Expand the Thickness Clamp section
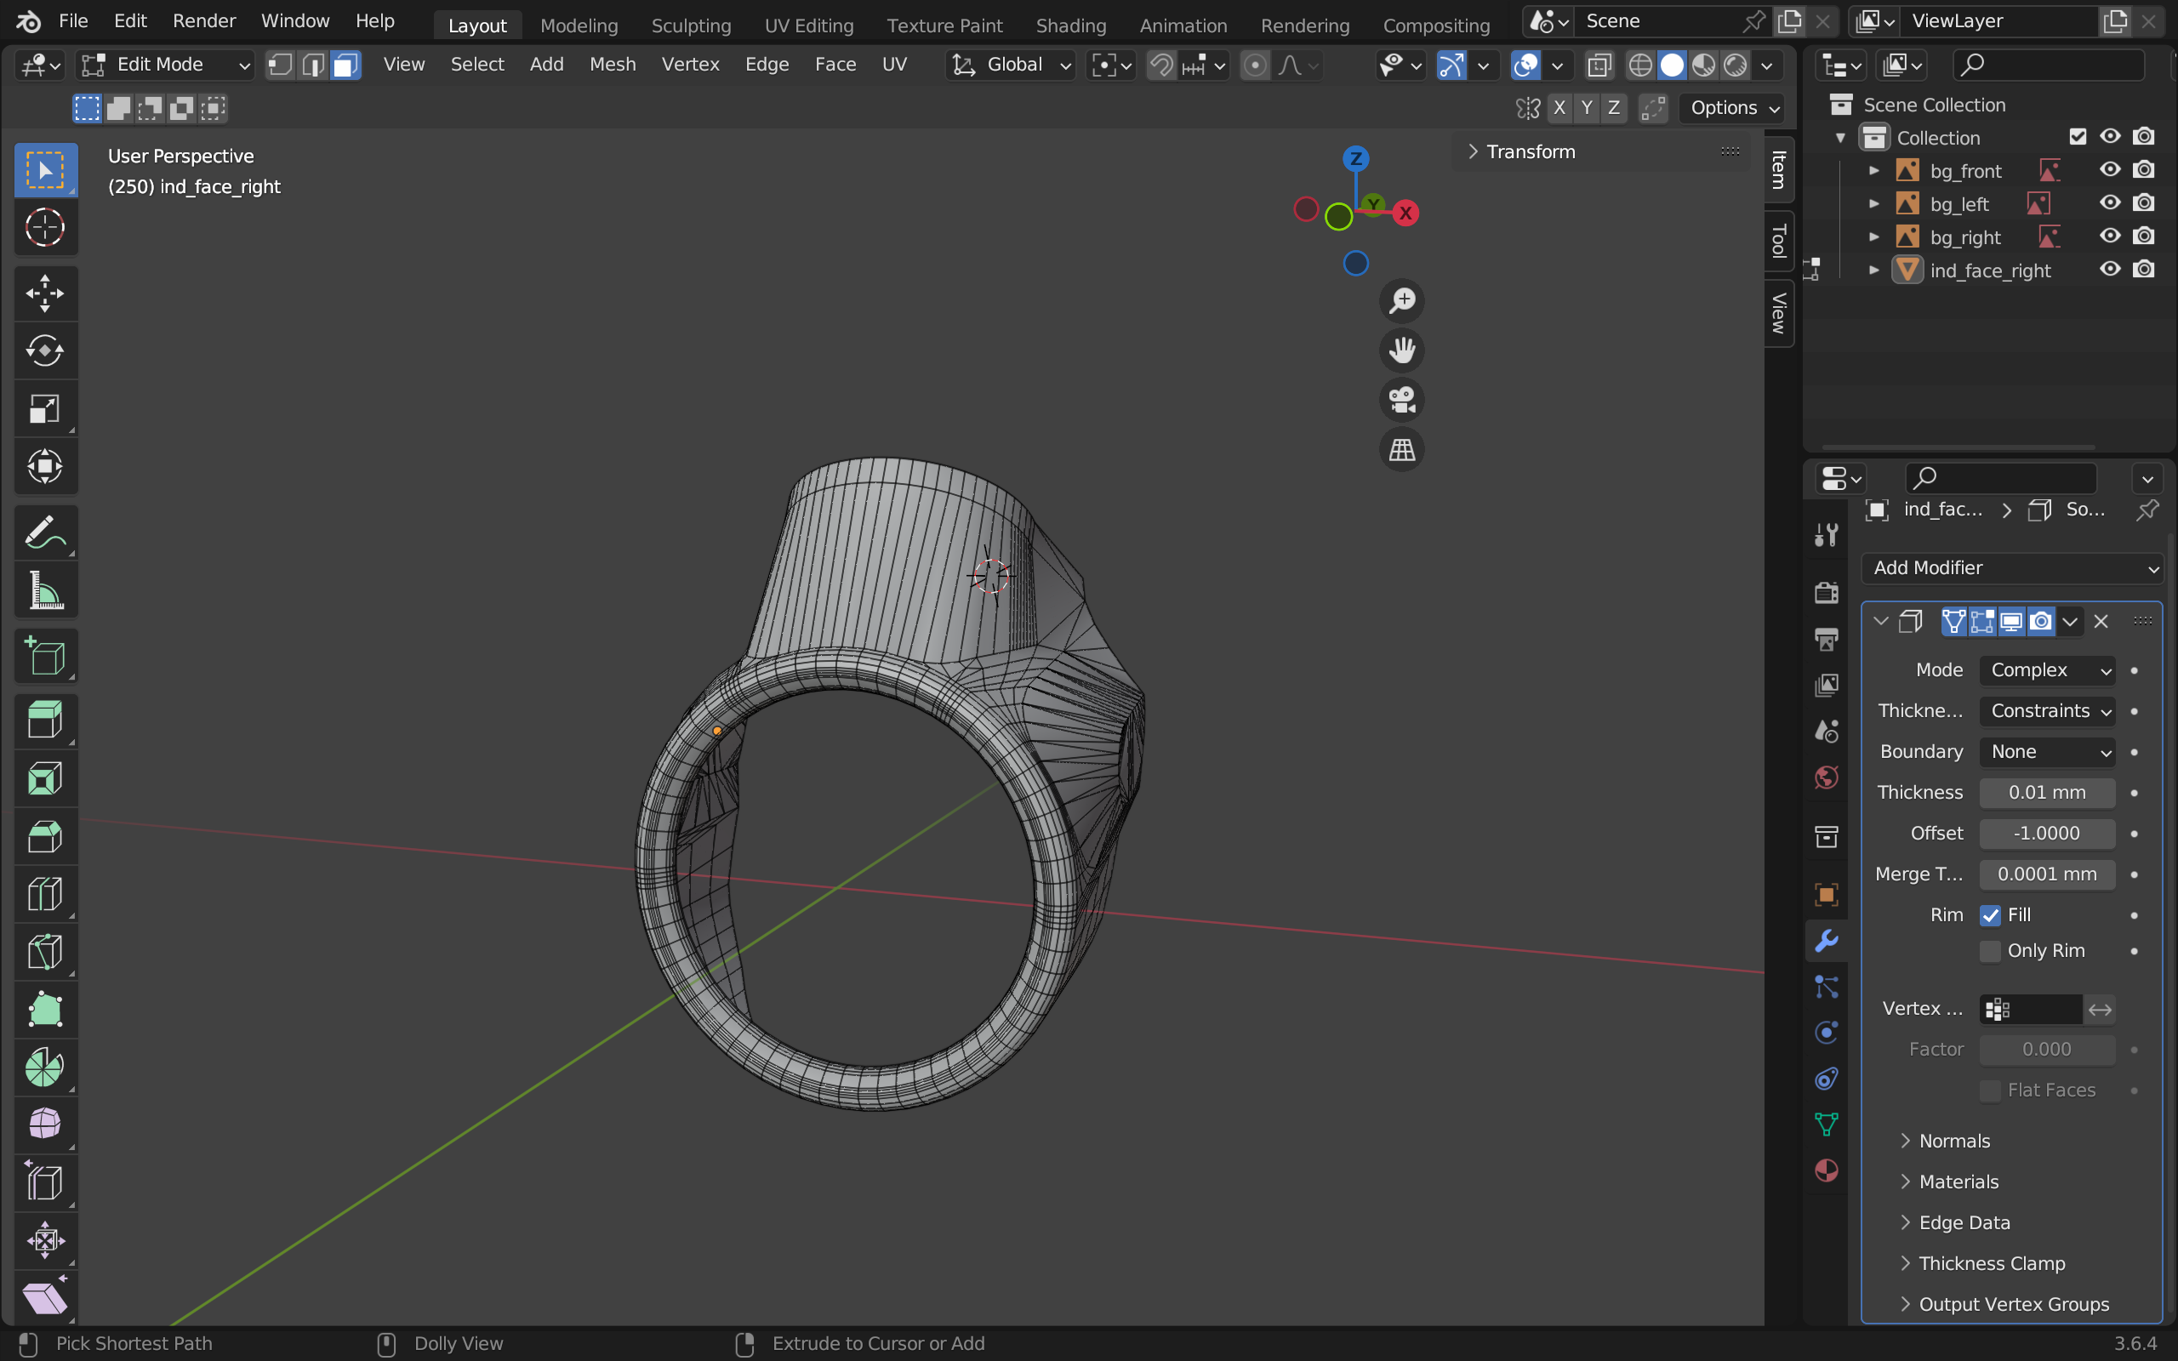 [1991, 1263]
